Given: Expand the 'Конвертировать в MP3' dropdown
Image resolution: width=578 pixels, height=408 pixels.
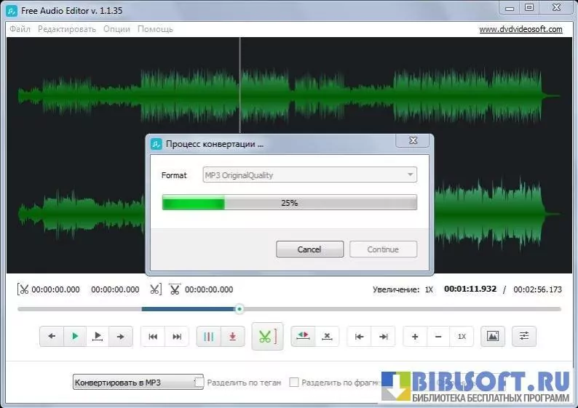Looking at the screenshot, I should tap(138, 382).
